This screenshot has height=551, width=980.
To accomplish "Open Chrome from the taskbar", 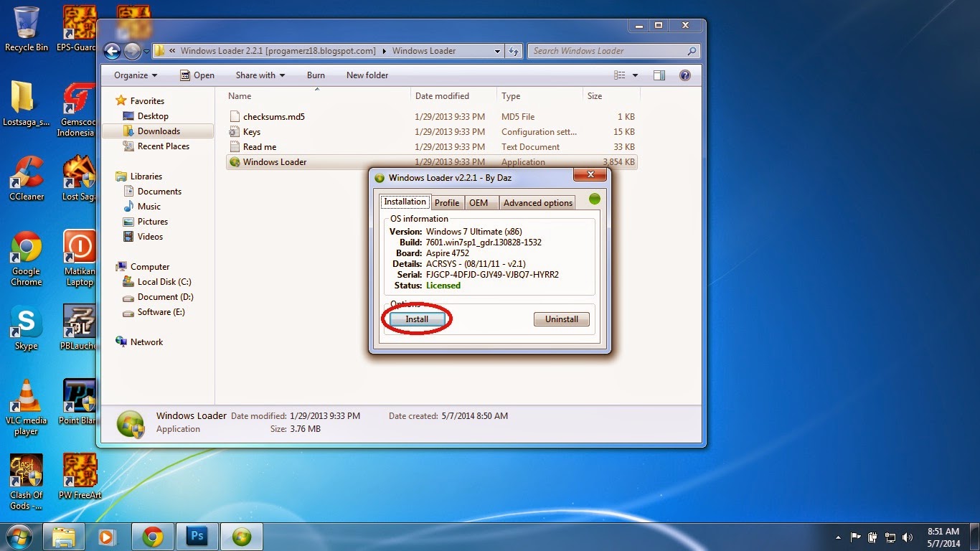I will pos(152,537).
